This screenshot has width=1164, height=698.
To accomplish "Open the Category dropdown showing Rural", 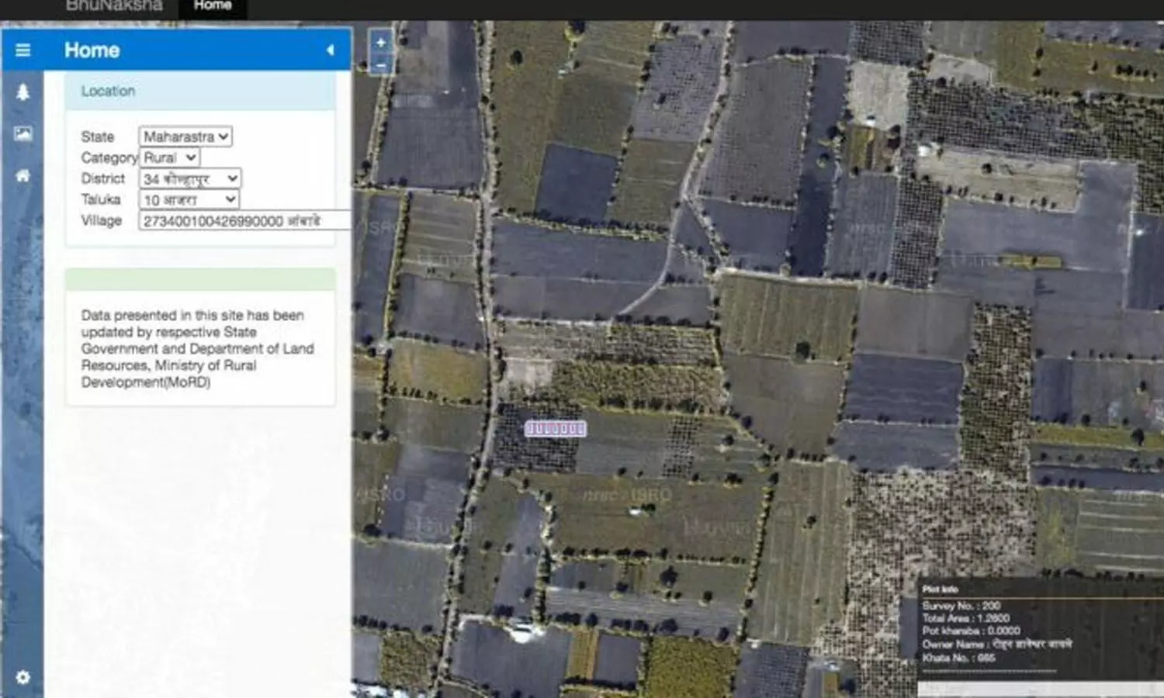I will 169,157.
